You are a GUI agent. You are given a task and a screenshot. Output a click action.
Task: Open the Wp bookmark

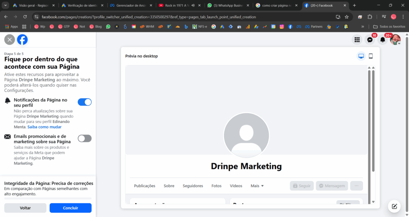tap(40, 27)
